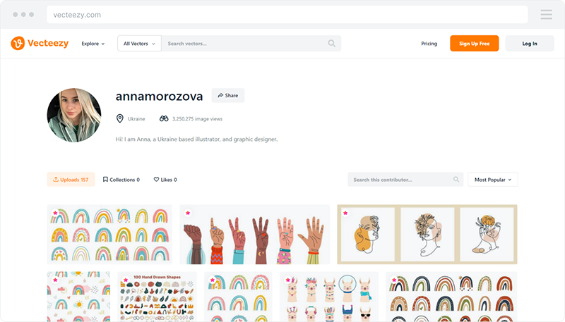565x322 pixels.
Task: Click the location pin icon beside Ukraine
Action: [119, 118]
